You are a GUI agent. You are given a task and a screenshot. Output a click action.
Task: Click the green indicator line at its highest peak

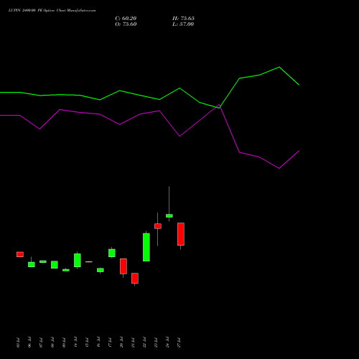coord(279,67)
